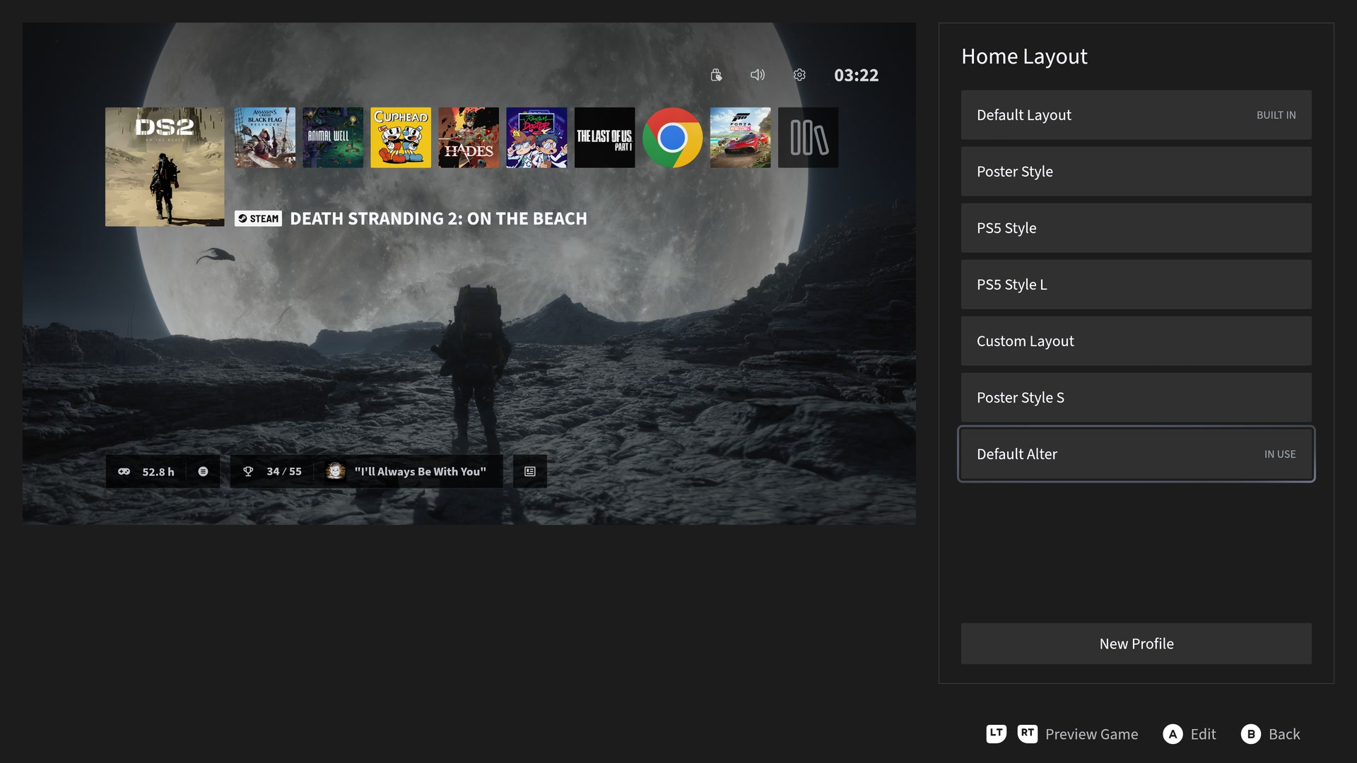Click the LT preview game button

pos(996,734)
